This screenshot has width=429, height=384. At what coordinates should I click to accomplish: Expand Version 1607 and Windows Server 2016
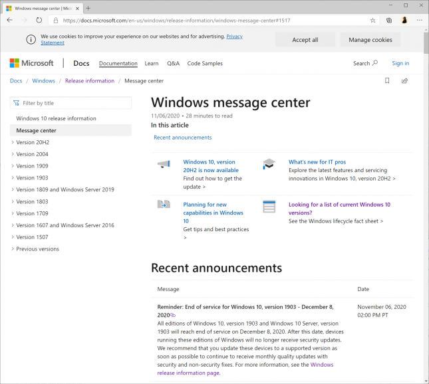point(13,225)
